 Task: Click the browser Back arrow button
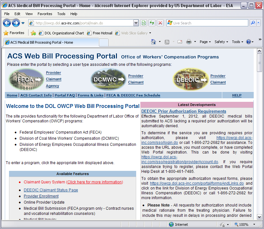pyautogui.click(x=7, y=23)
